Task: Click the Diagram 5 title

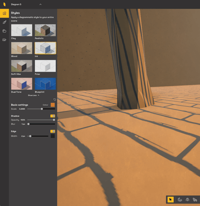Action: click(16, 4)
